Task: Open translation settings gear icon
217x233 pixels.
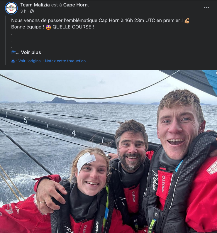Action: [x=13, y=61]
